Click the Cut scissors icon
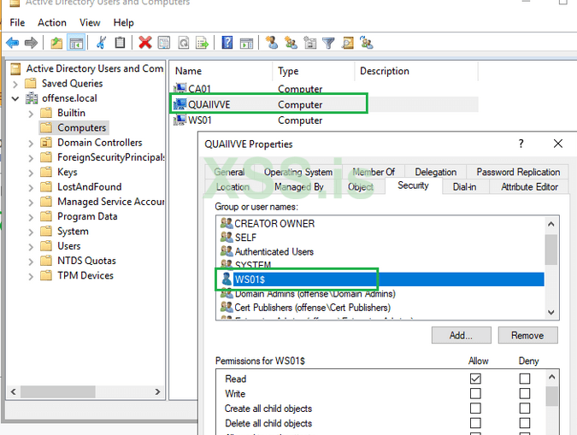This screenshot has width=577, height=435. [x=101, y=43]
